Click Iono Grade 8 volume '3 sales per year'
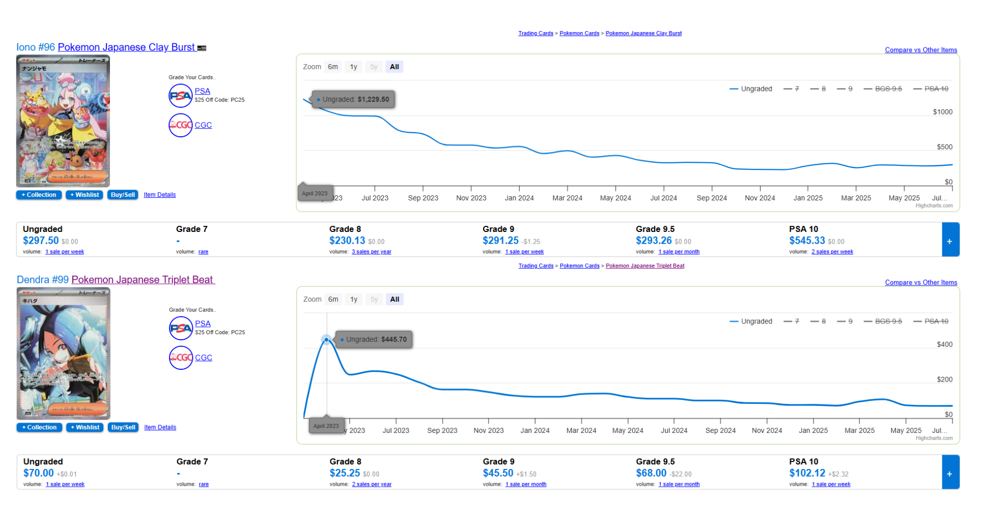The height and width of the screenshot is (530, 981). (x=372, y=252)
